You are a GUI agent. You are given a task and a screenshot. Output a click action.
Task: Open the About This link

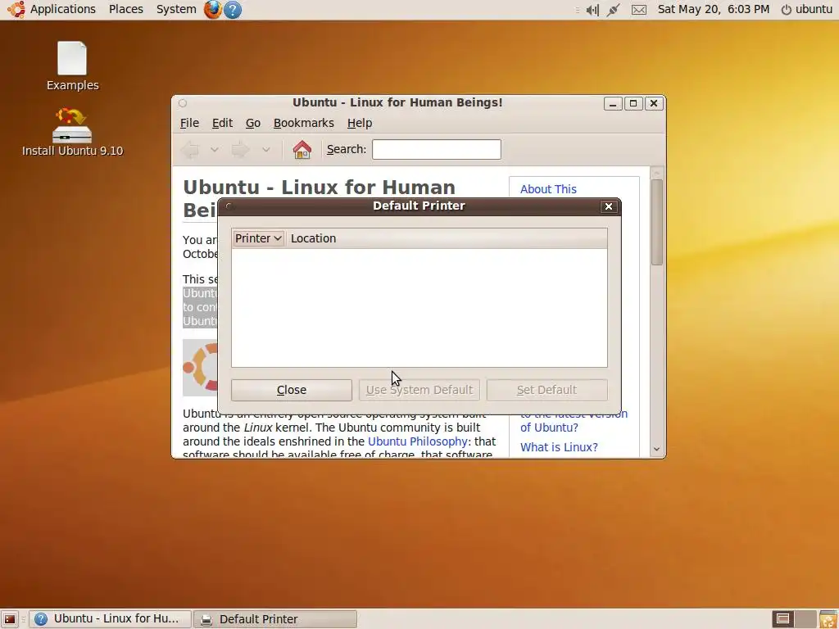pyautogui.click(x=548, y=189)
